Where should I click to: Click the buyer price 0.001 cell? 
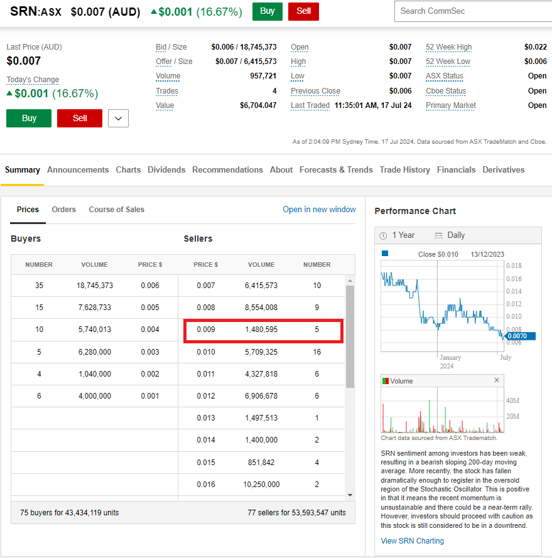150,395
